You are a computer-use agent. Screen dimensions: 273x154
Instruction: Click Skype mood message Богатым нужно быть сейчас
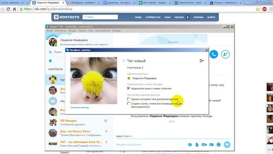point(84,44)
